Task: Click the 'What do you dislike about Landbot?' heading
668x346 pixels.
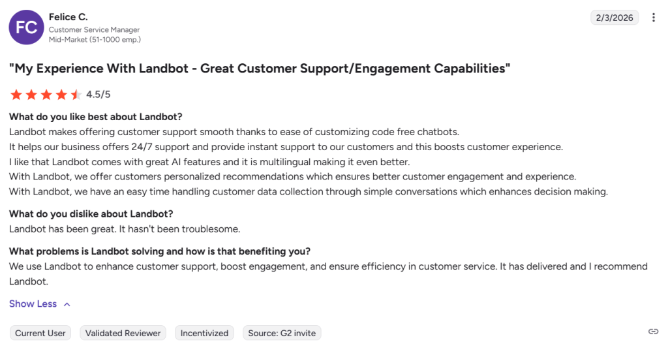Action: (91, 214)
